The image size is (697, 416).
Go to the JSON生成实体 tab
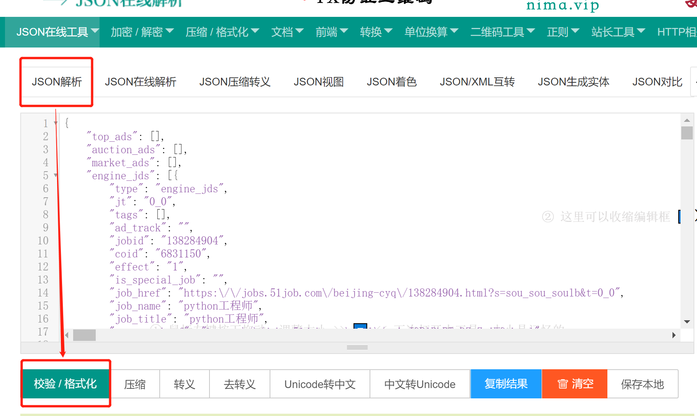click(x=573, y=82)
